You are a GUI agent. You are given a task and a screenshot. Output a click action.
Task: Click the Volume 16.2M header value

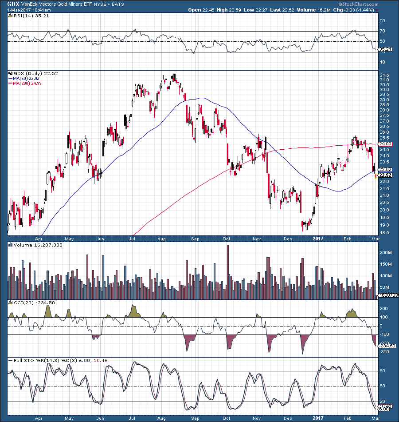314,10
